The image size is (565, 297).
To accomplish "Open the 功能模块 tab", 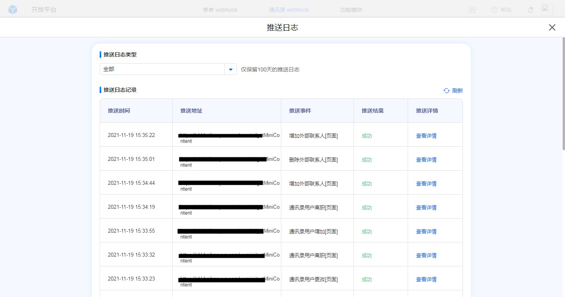I will [x=351, y=10].
